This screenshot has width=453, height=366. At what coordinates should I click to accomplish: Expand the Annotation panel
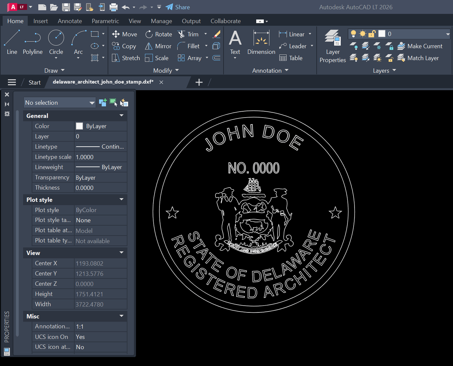pyautogui.click(x=270, y=70)
